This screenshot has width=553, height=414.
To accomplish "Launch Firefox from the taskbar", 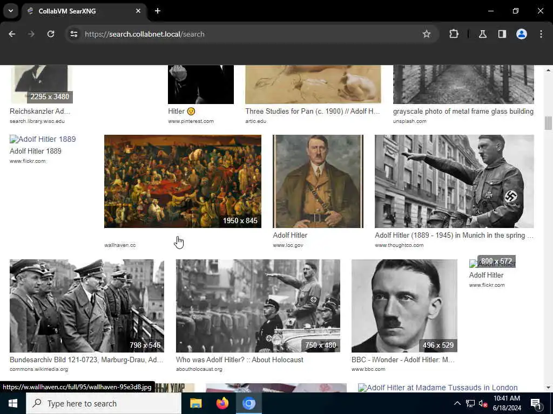I will tap(222, 403).
